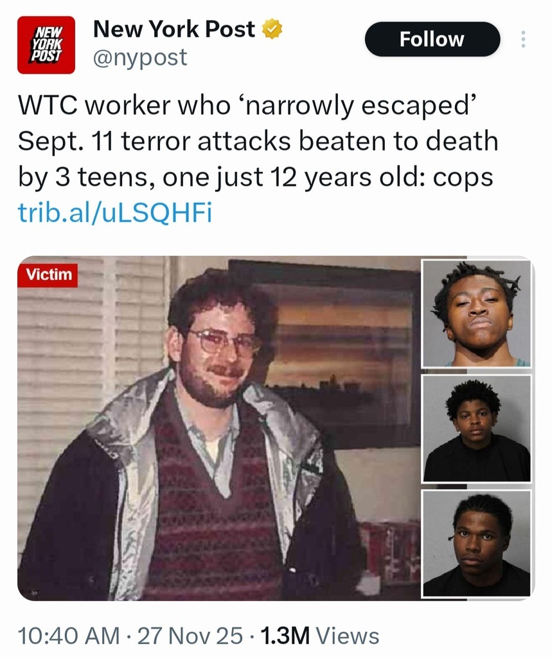Click the New York Post display name
Viewport: 552px width, 659px height.
tap(174, 29)
